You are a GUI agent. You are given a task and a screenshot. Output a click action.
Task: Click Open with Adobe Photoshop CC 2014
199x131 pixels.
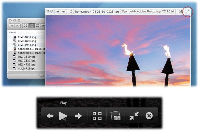[148, 11]
